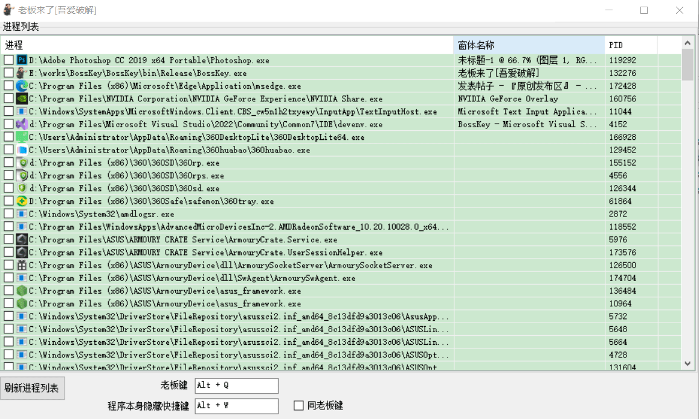
Task: Sort by the 进程 column header
Action: [227, 45]
